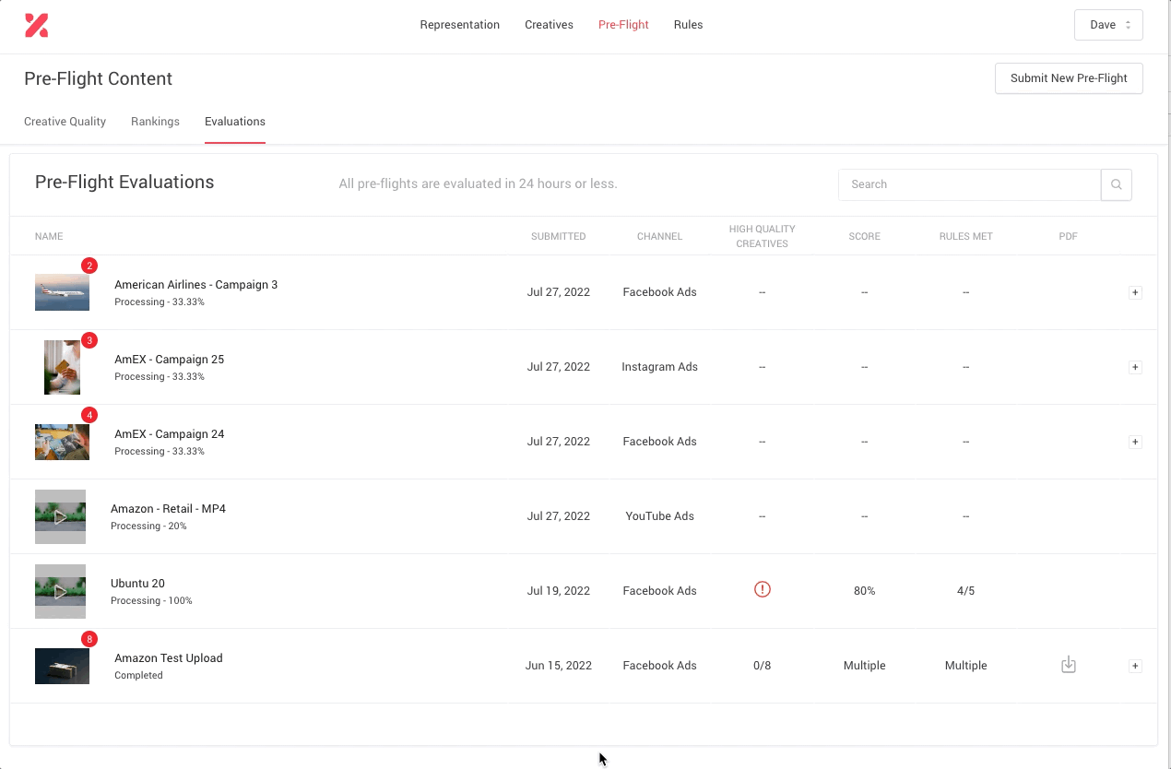Sort by the SUBMITTED column header
This screenshot has width=1171, height=769.
(x=558, y=236)
